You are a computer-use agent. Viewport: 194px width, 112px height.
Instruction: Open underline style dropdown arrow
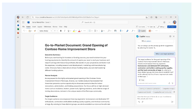coord(71,31)
